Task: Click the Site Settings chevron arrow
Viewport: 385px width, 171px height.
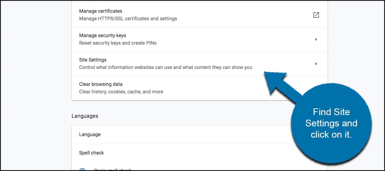Action: tap(316, 64)
